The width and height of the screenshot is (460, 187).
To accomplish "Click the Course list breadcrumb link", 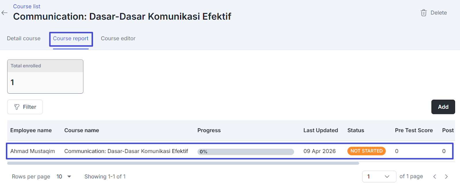I will click(x=27, y=6).
